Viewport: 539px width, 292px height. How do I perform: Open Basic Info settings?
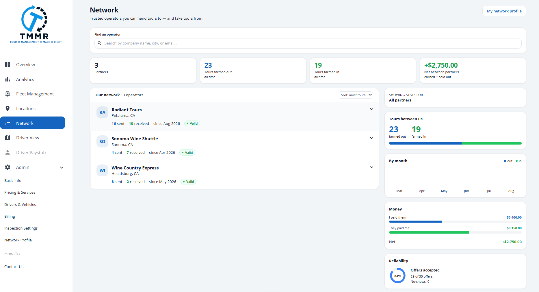click(13, 180)
